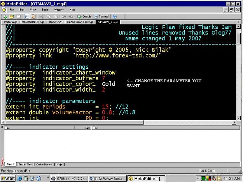Close the Toolbox panel with its X
Screen dimensions: 243x182
[x=2, y=127]
